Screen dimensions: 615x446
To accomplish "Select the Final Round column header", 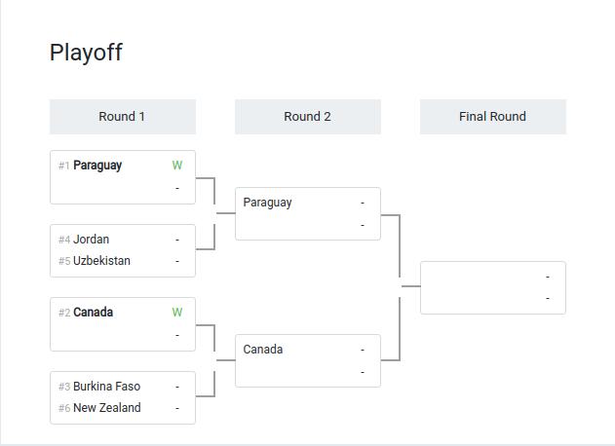I will (492, 117).
